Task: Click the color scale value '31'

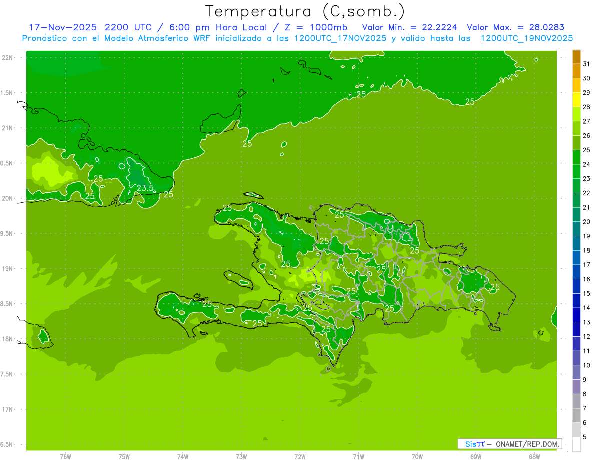Action: (586, 64)
